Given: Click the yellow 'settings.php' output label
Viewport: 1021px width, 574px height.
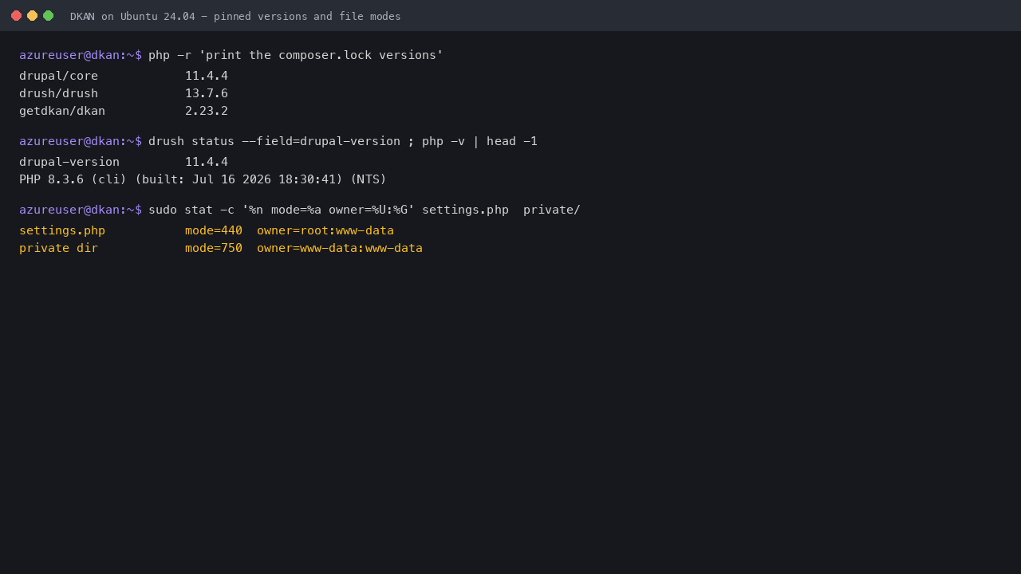Looking at the screenshot, I should (x=62, y=230).
